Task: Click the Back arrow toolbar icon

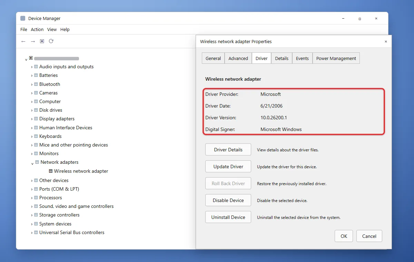Action: [x=23, y=41]
